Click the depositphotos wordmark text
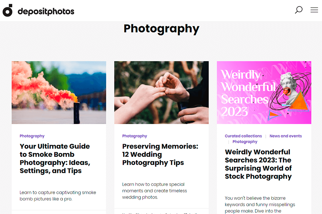The height and width of the screenshot is (214, 322). 46,12
